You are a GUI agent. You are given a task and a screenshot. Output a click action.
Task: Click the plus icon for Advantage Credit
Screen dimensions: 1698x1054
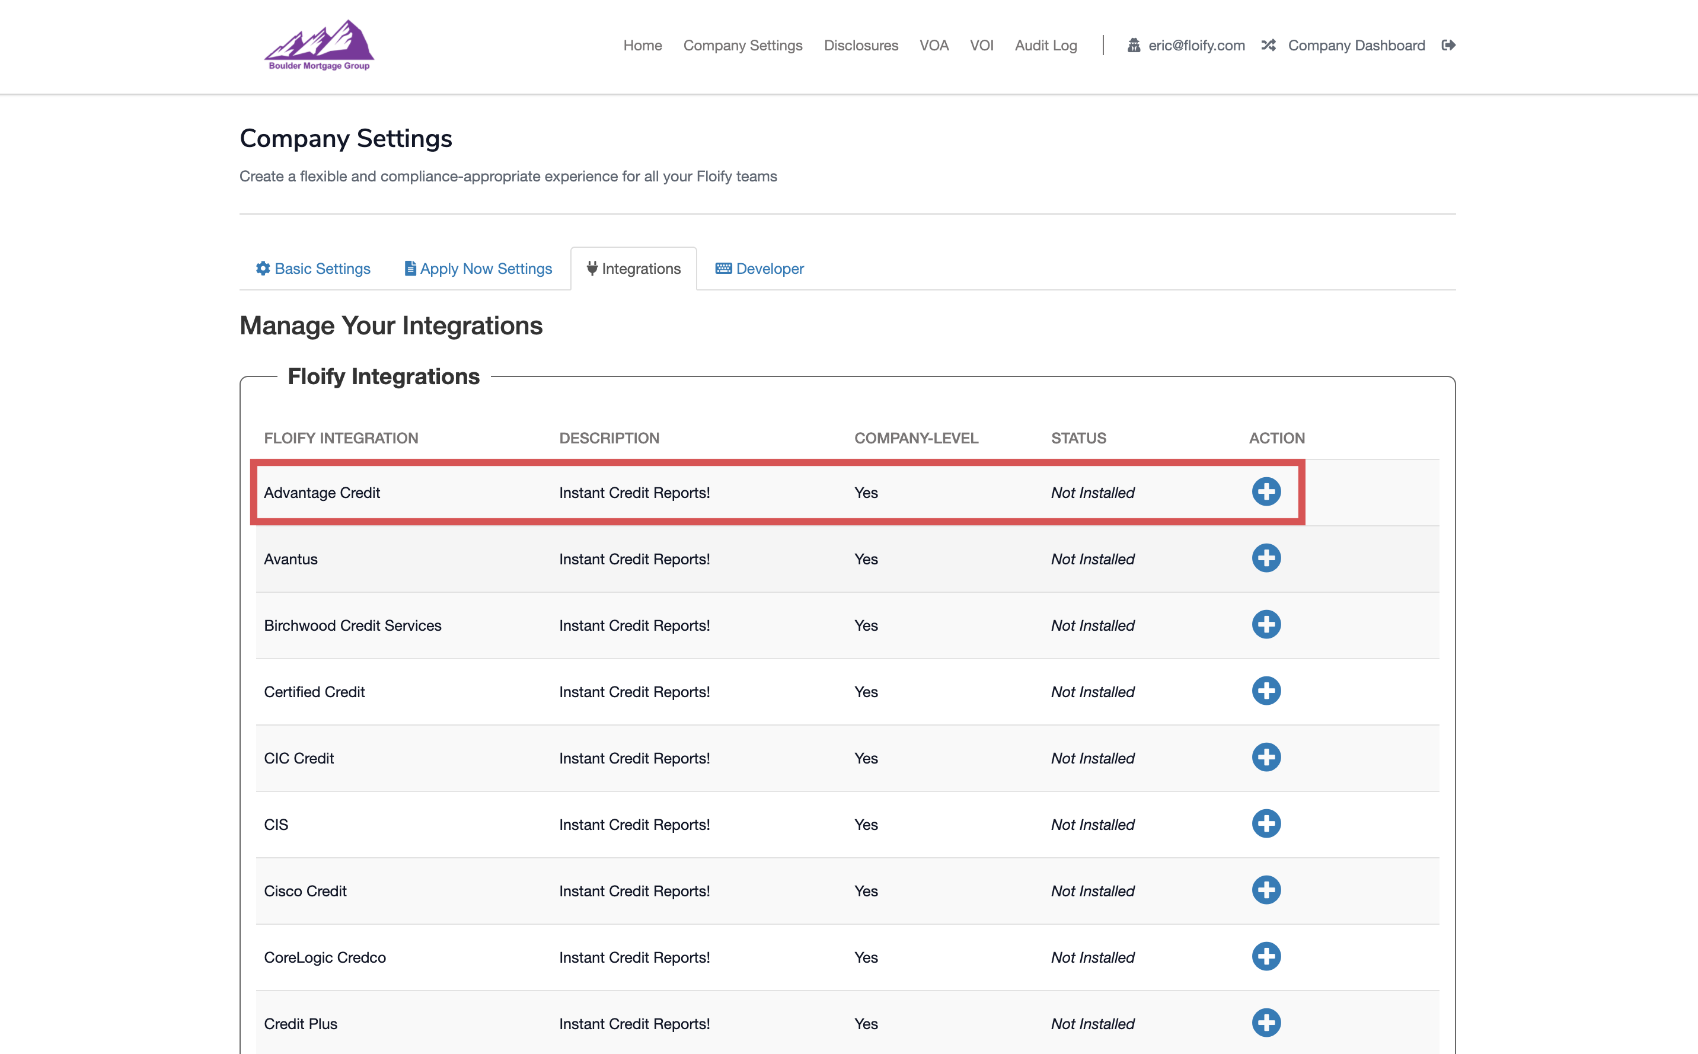point(1266,491)
